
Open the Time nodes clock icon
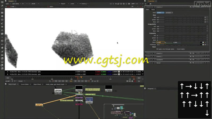2,9
